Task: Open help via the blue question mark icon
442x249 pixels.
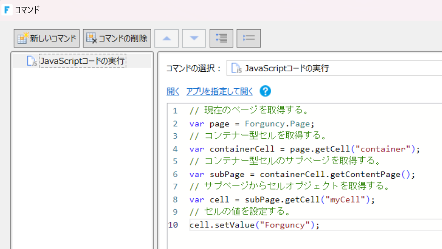Action: [x=265, y=91]
